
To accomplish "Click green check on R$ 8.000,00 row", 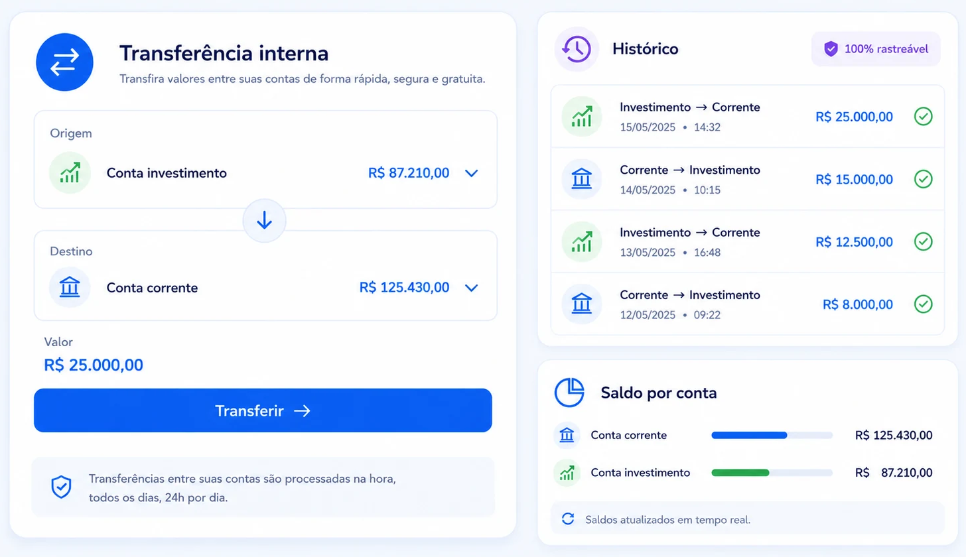I will coord(923,304).
